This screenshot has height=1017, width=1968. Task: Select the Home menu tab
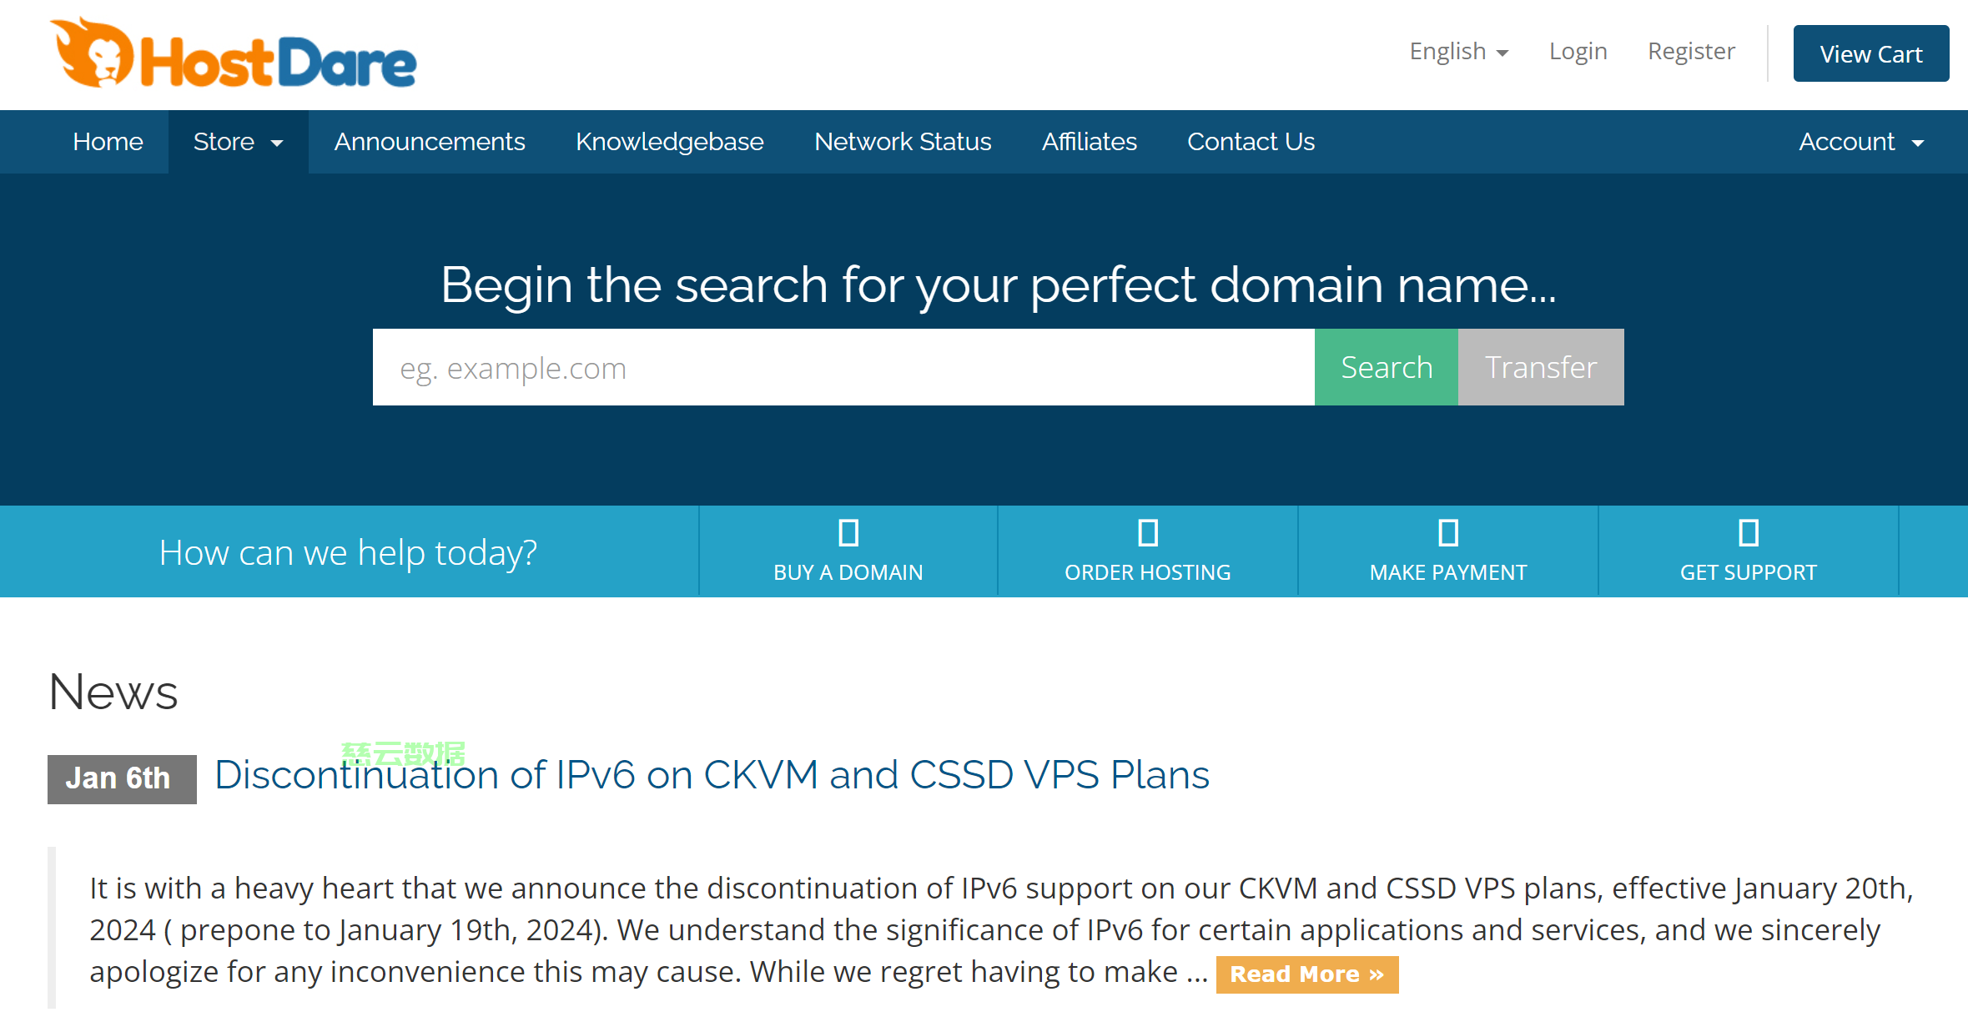[x=108, y=141]
